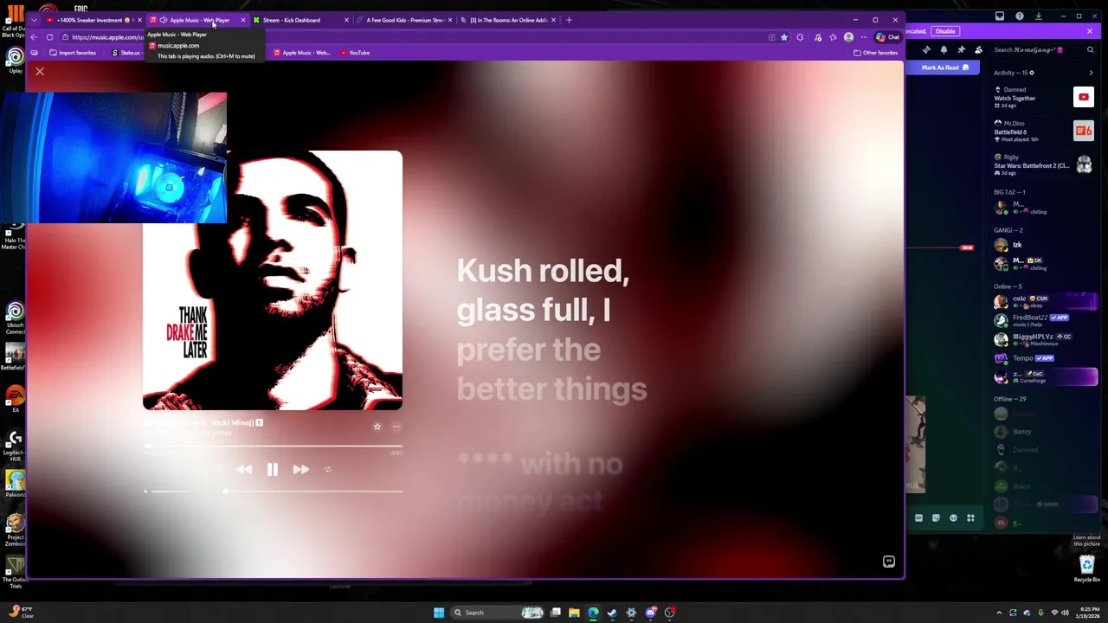Open the Apple Music - Web bookmark

[301, 53]
